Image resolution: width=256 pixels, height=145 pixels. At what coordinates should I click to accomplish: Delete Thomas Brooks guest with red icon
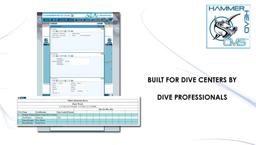point(103,78)
